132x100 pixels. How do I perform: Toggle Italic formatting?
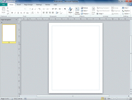pos(15,13)
